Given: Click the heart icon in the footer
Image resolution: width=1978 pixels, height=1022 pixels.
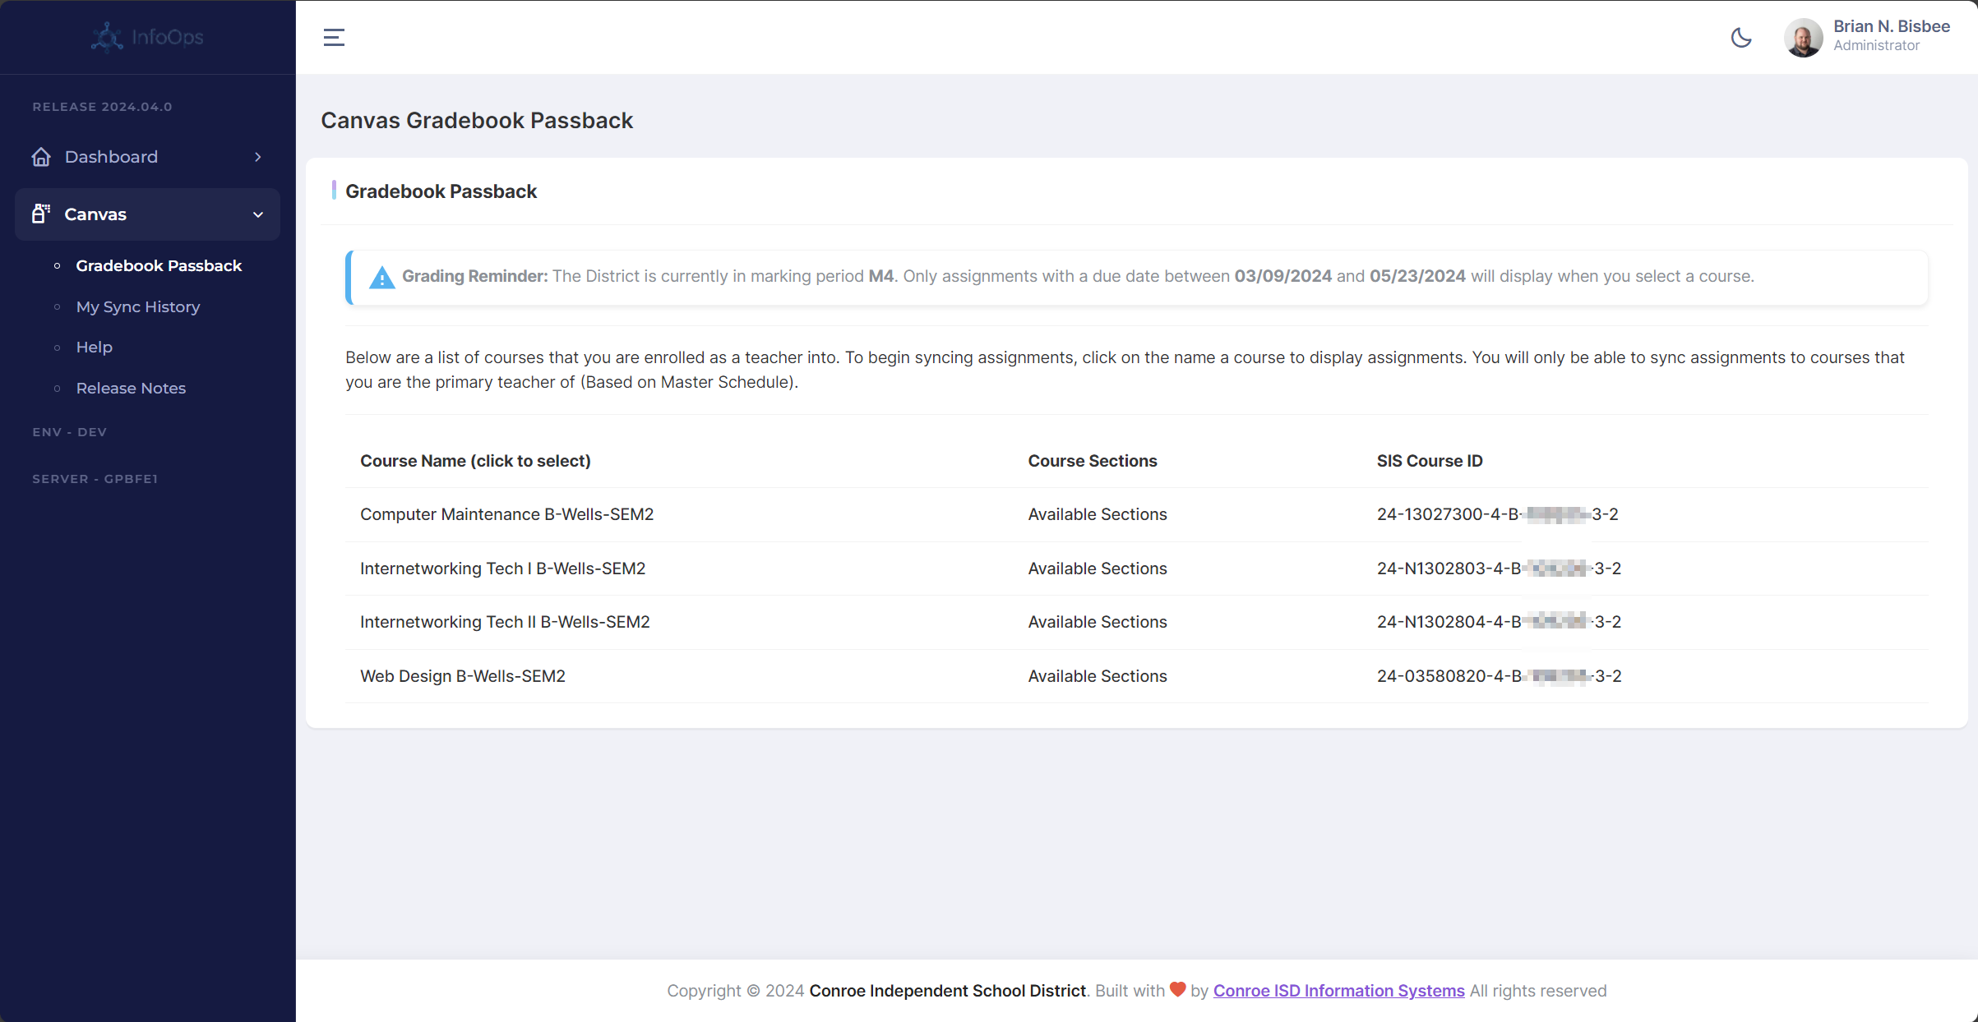Looking at the screenshot, I should pyautogui.click(x=1177, y=991).
